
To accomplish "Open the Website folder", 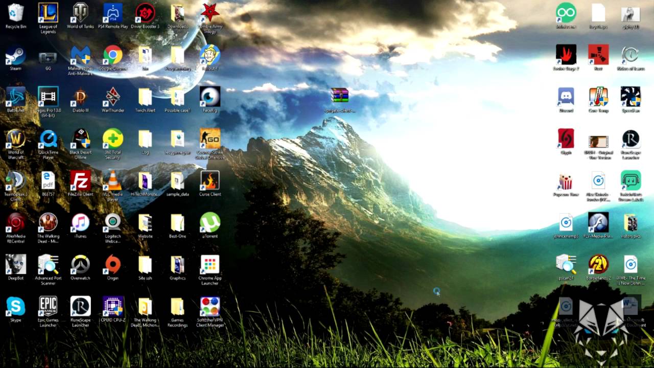I will (x=145, y=222).
